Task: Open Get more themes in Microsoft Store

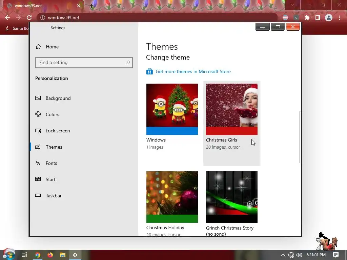Action: 193,71
